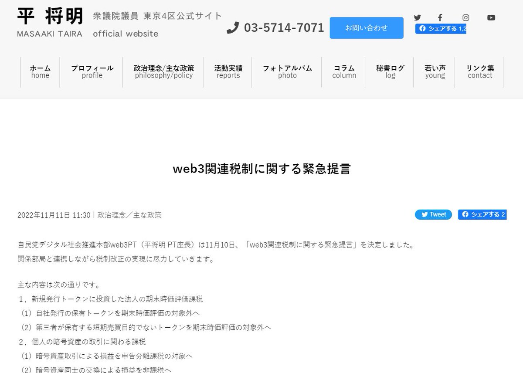Click line （1）自社発行の保有トークン

tap(109, 313)
